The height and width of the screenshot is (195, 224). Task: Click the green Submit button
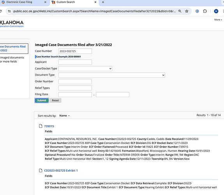42,101
